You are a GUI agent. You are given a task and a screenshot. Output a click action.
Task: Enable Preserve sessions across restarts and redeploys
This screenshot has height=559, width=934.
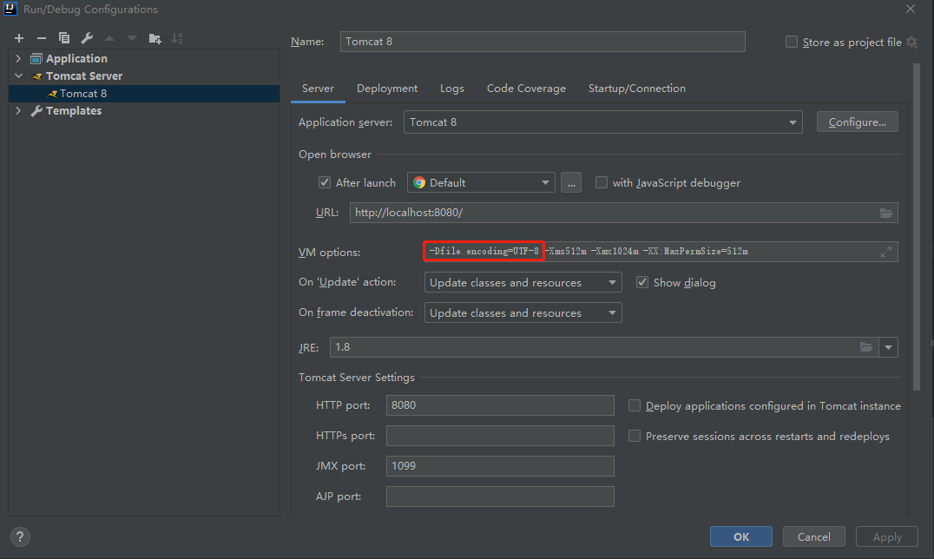click(x=635, y=437)
